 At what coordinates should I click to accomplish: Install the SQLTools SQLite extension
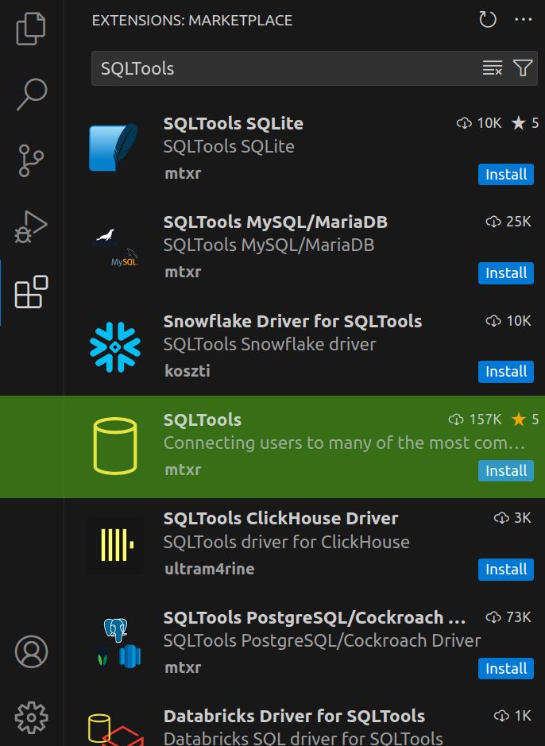(506, 174)
